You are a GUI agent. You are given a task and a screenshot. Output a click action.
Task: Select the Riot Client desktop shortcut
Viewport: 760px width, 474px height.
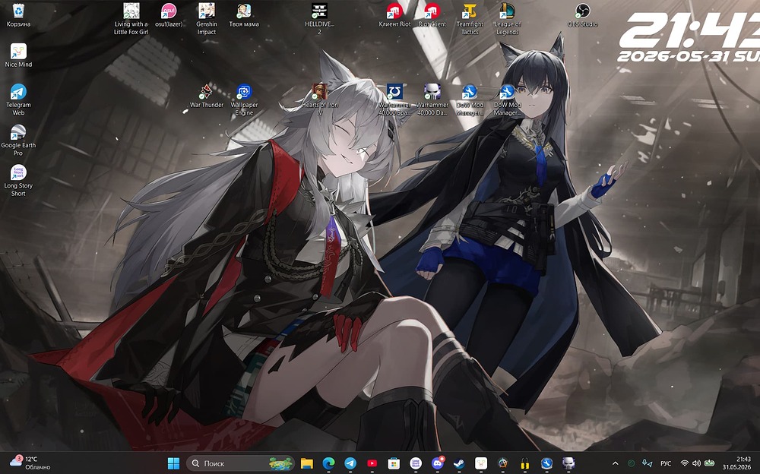[x=432, y=15]
